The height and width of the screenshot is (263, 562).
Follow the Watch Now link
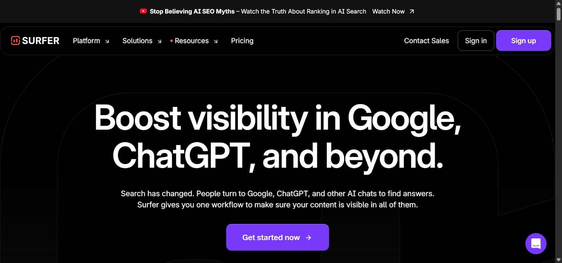point(388,12)
